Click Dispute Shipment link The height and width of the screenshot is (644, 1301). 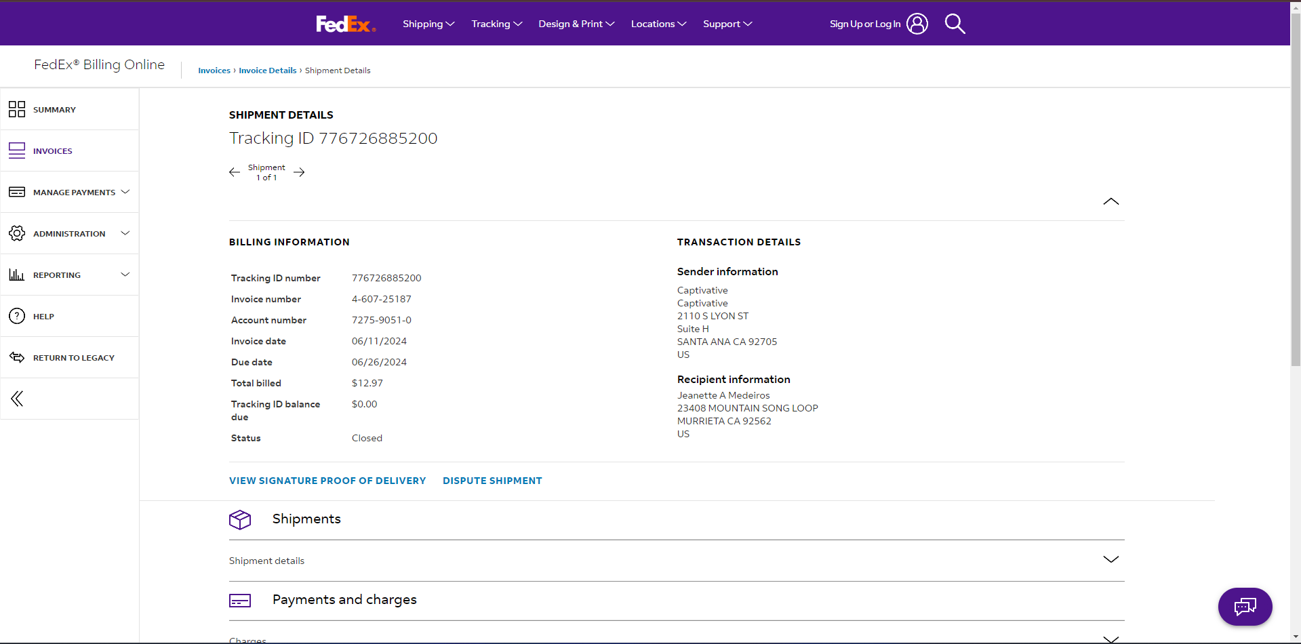(x=492, y=481)
